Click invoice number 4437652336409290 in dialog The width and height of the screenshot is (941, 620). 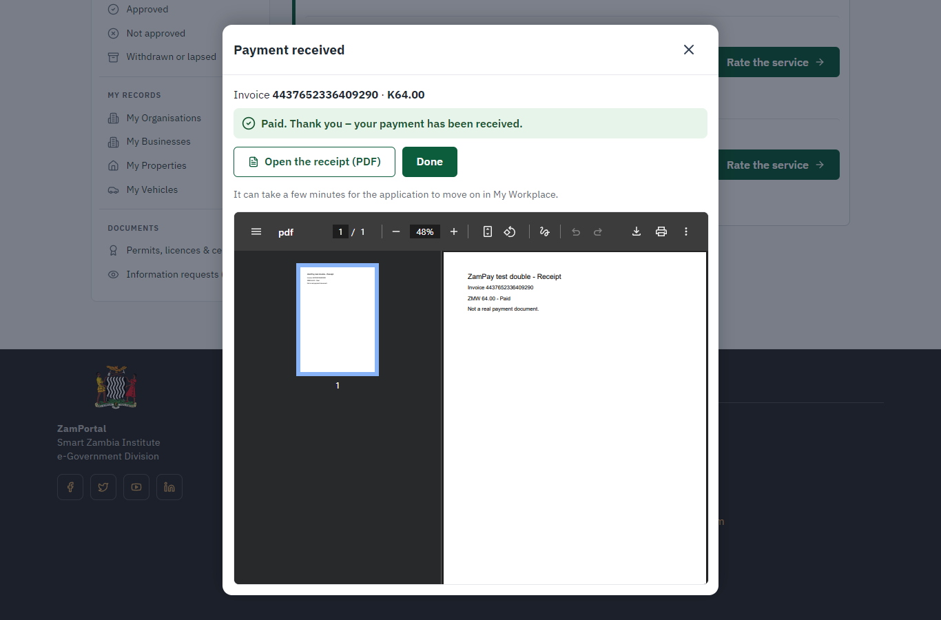point(325,94)
